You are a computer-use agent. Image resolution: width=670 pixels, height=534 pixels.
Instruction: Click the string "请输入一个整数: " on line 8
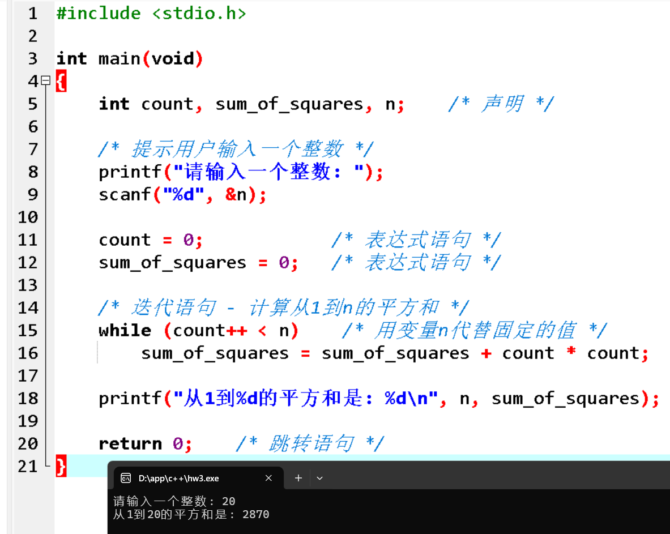[269, 172]
